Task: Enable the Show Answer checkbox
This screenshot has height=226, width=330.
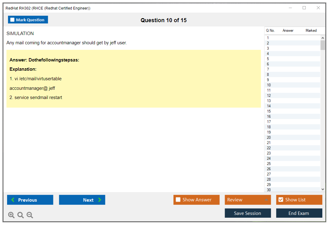Action: point(178,200)
